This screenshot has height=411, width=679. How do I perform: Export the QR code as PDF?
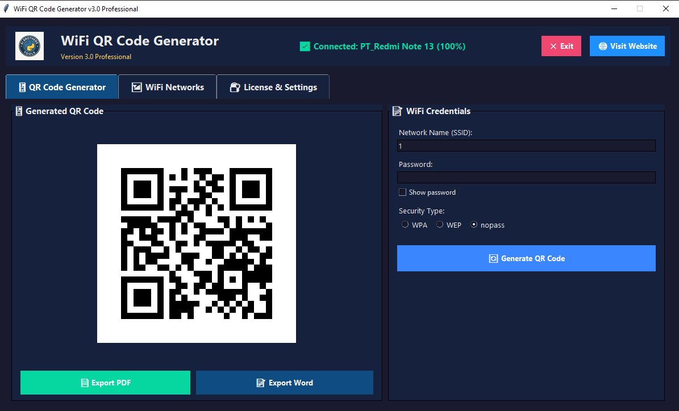tap(105, 383)
